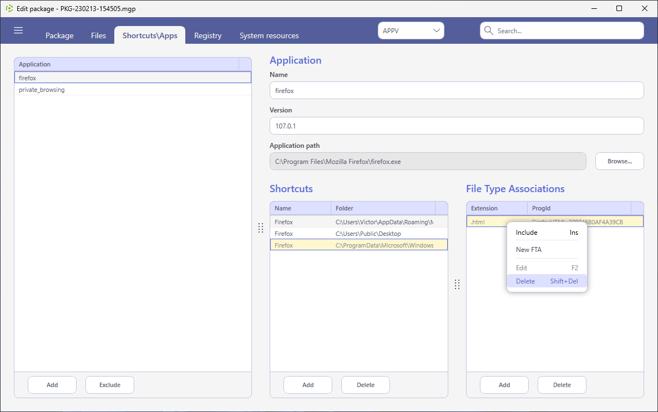This screenshot has height=412, width=658.
Task: Click the Extension column header
Action: coord(497,208)
